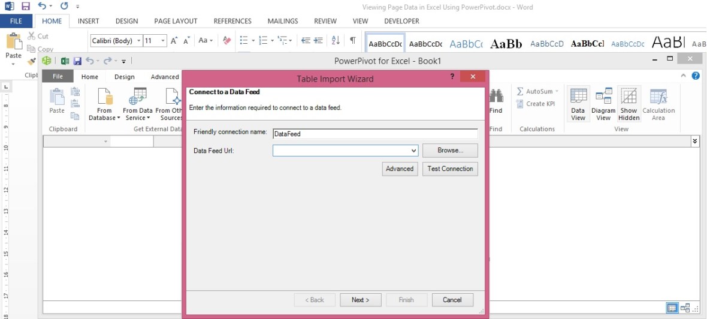707x319 pixels.
Task: Undo last action in Word quick access toolbar
Action: [42, 7]
